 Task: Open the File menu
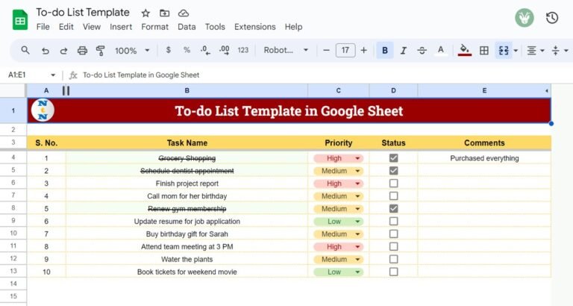43,27
